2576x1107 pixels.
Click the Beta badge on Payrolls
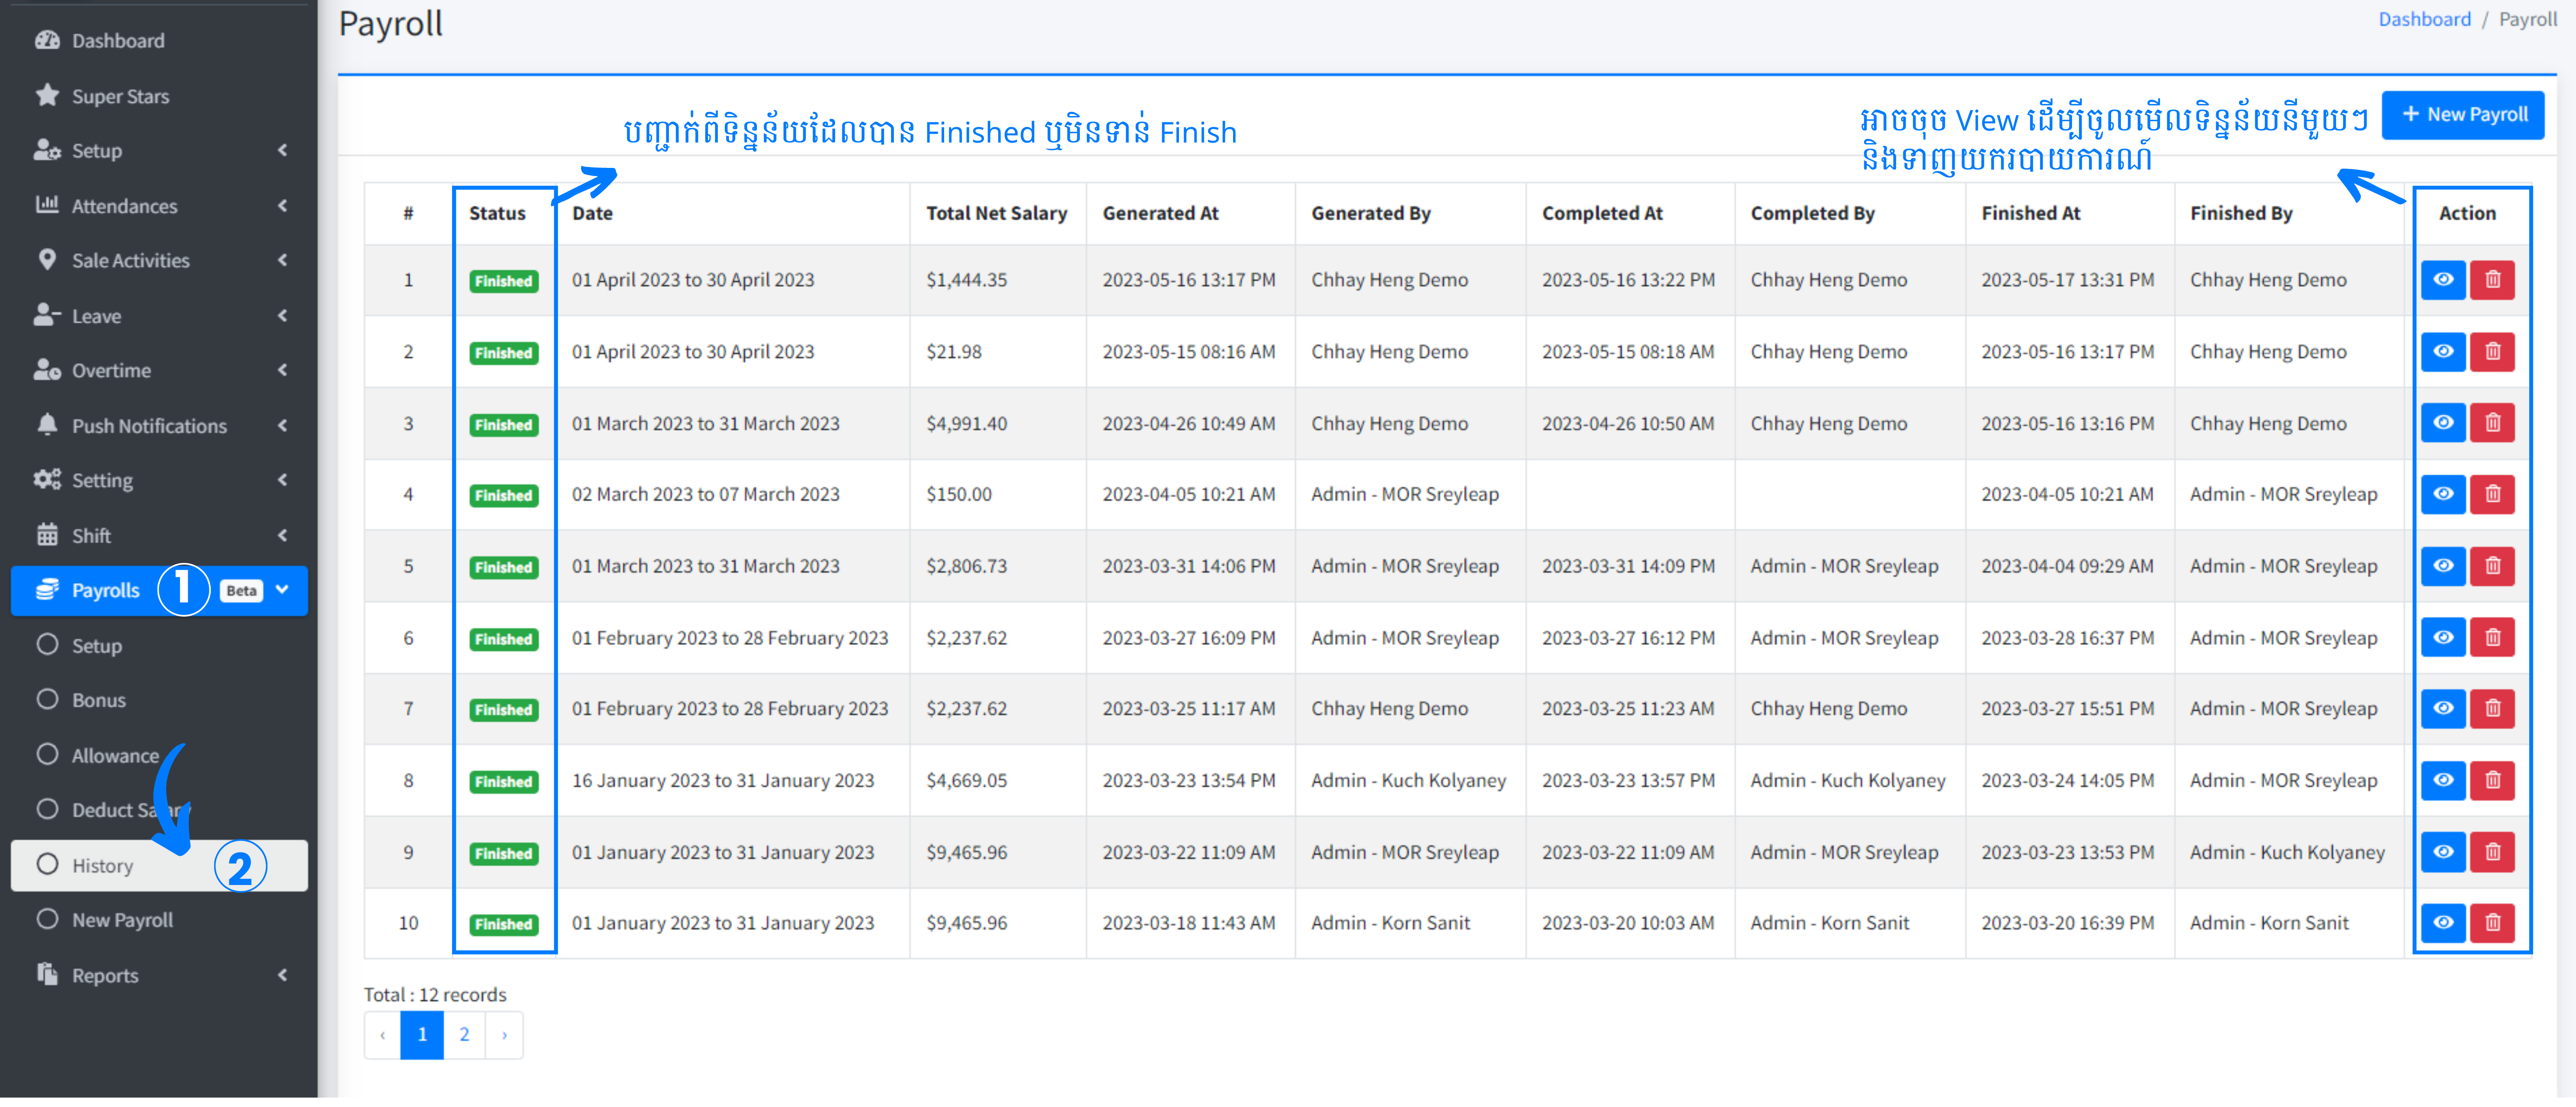241,591
